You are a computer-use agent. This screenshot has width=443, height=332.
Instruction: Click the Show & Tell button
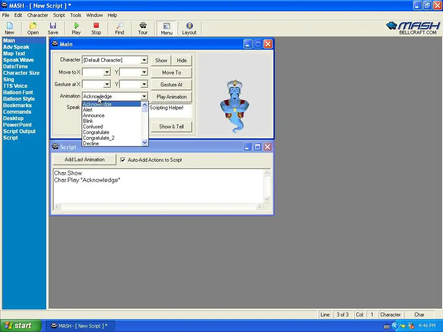pos(171,127)
